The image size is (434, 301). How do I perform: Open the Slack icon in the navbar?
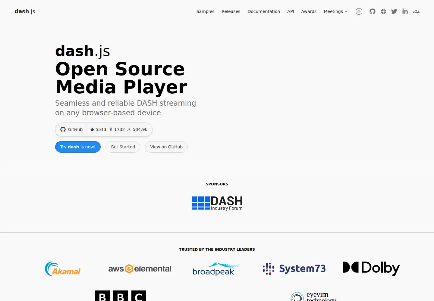pyautogui.click(x=383, y=11)
